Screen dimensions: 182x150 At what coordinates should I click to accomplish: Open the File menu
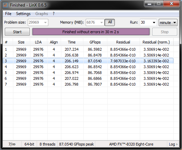(8, 14)
